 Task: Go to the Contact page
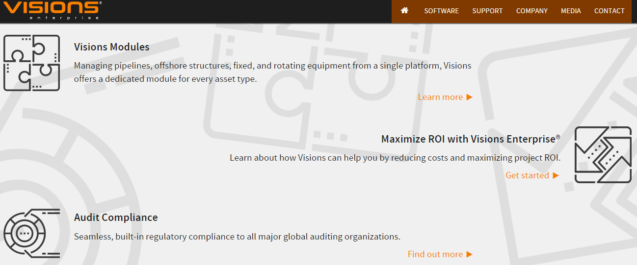(609, 11)
